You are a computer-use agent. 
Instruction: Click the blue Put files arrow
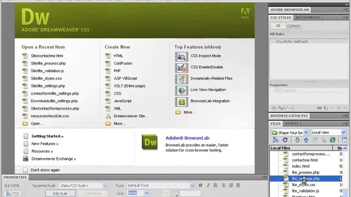point(306,140)
